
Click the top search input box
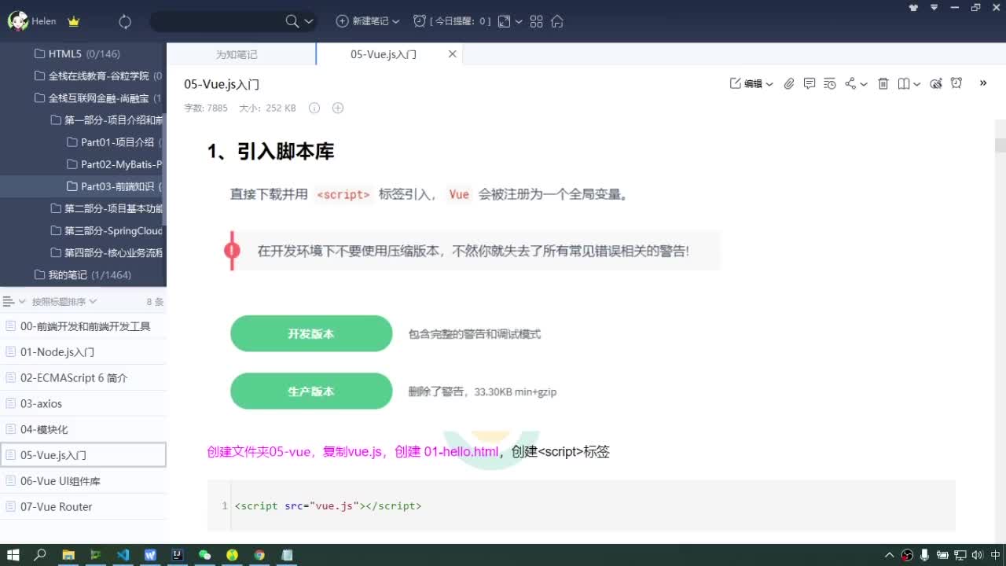coord(216,21)
